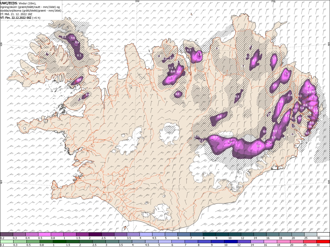Screen dimensions: 330x247
Task: Pick the darkest green rain swatch labeled 1
Action: point(59,242)
